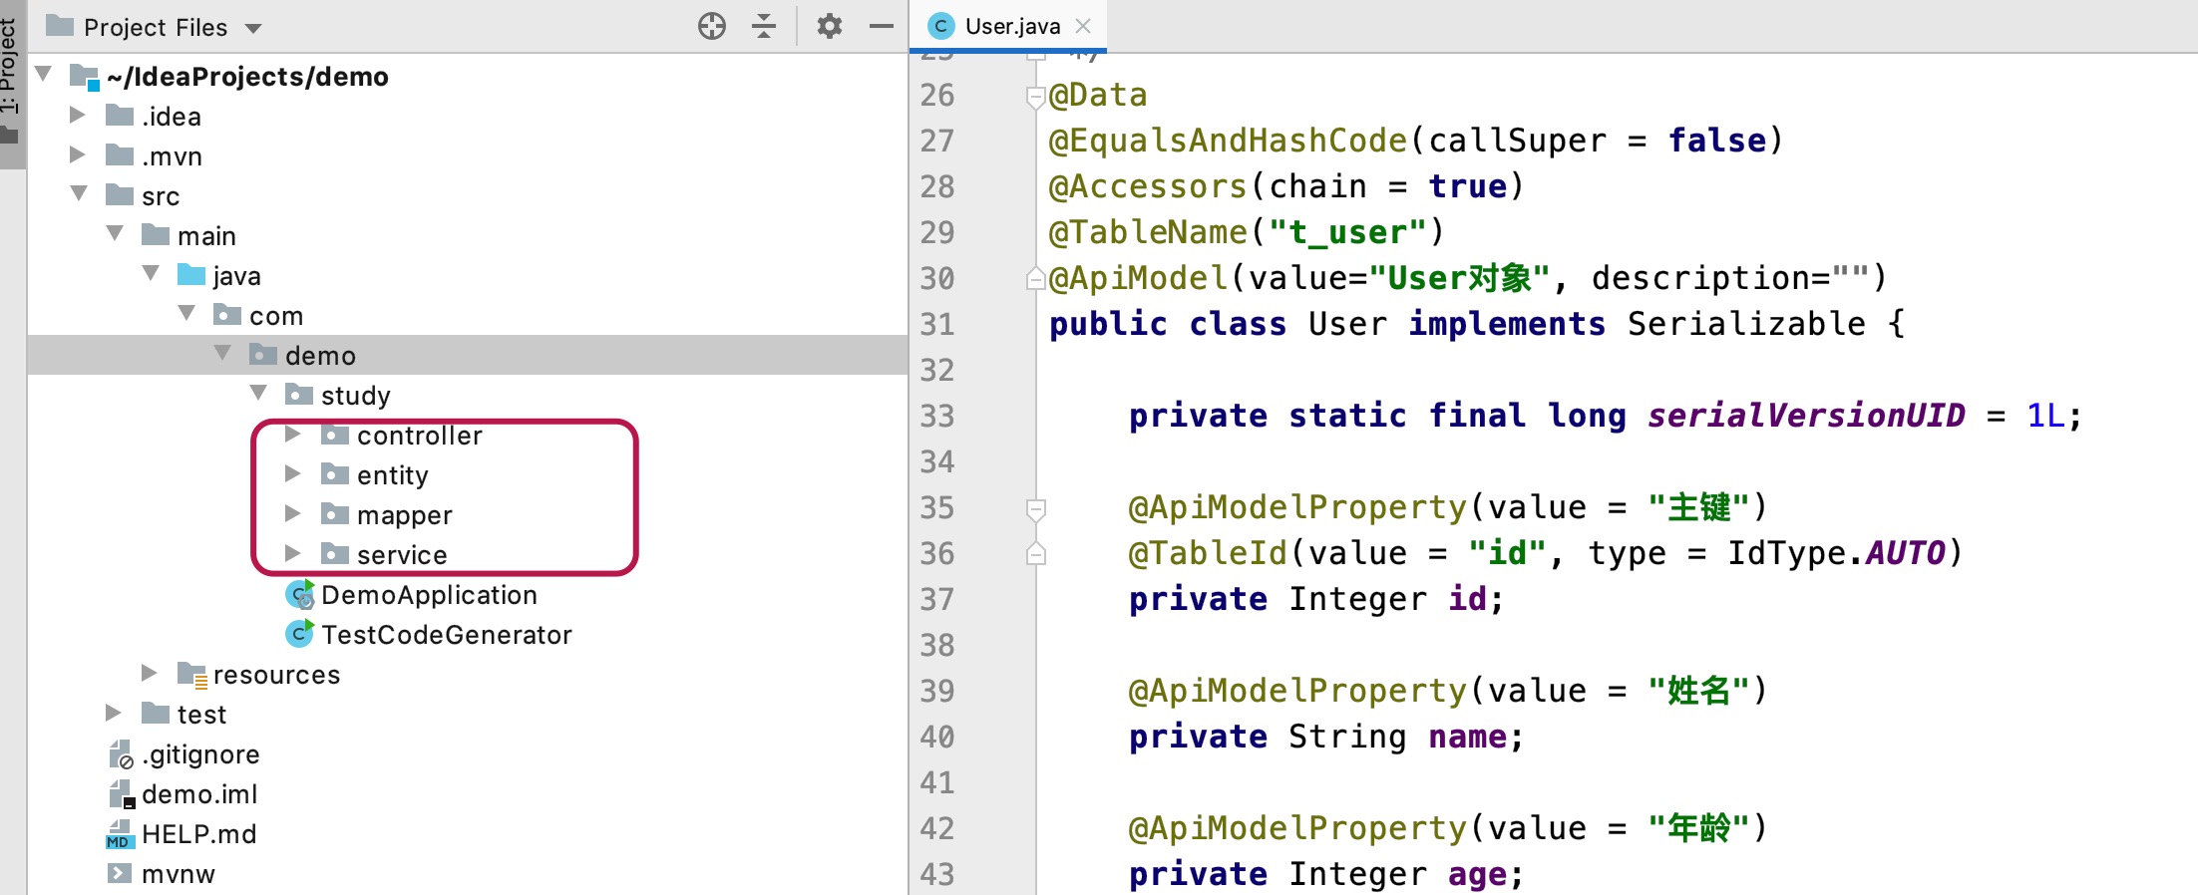Expand the controller package
The image size is (2198, 895).
[292, 435]
